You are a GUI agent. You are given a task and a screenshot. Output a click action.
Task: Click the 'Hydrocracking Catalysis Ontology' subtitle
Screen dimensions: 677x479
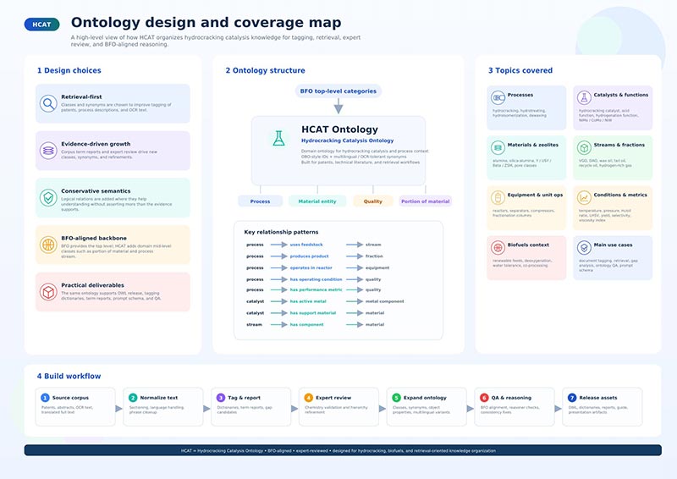click(348, 140)
